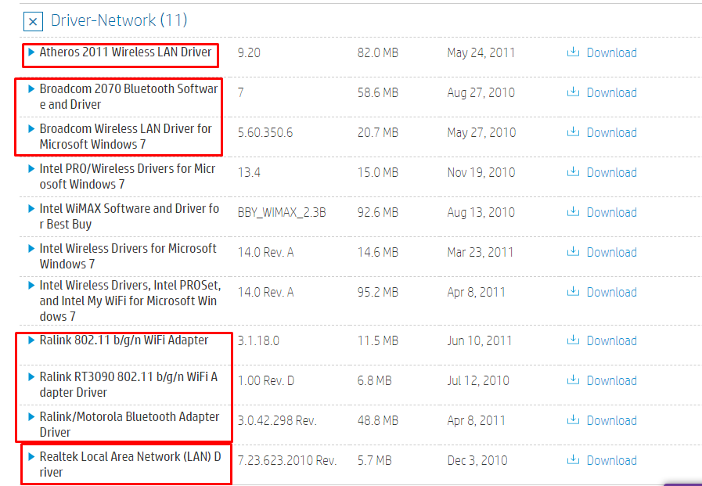Expand Broadcom Wireless LAN Driver arrow
Viewport: 702px width, 486px height.
[31, 128]
